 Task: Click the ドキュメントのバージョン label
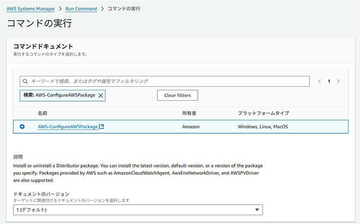[x=41, y=194]
